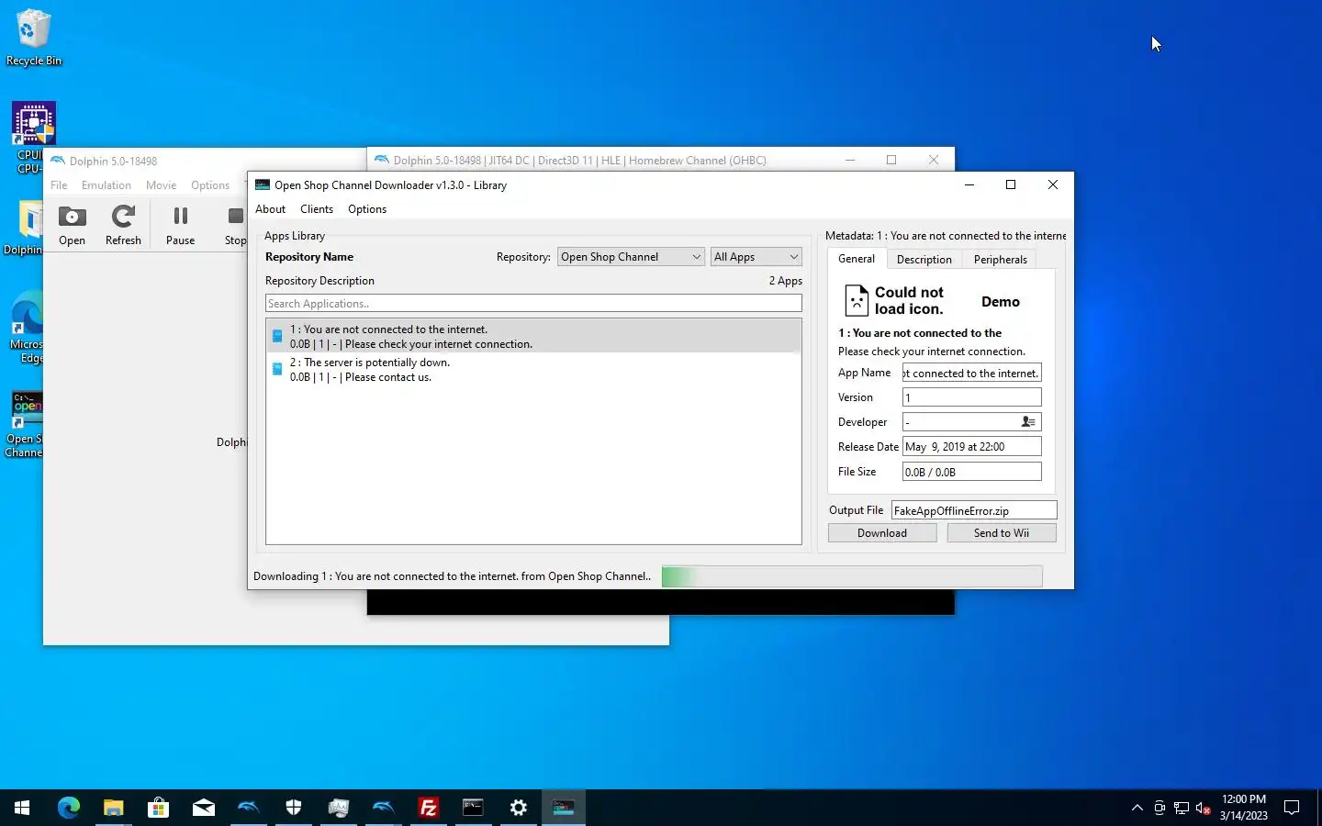Open the Options menu in Dolphin window
This screenshot has height=826, width=1322.
coord(210,185)
